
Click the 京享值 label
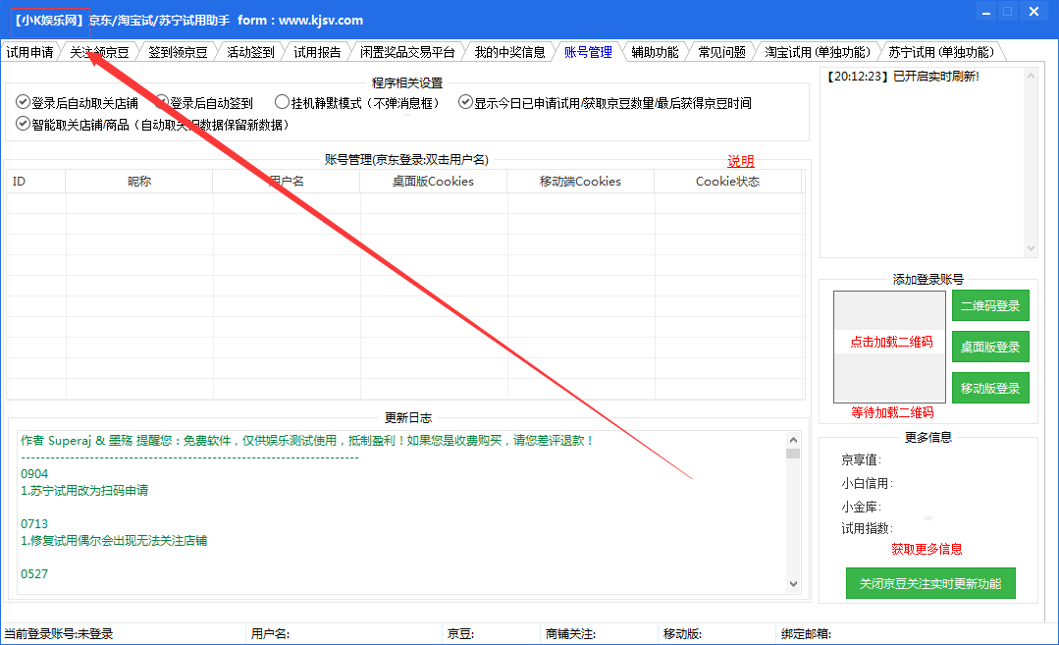pyautogui.click(x=861, y=459)
